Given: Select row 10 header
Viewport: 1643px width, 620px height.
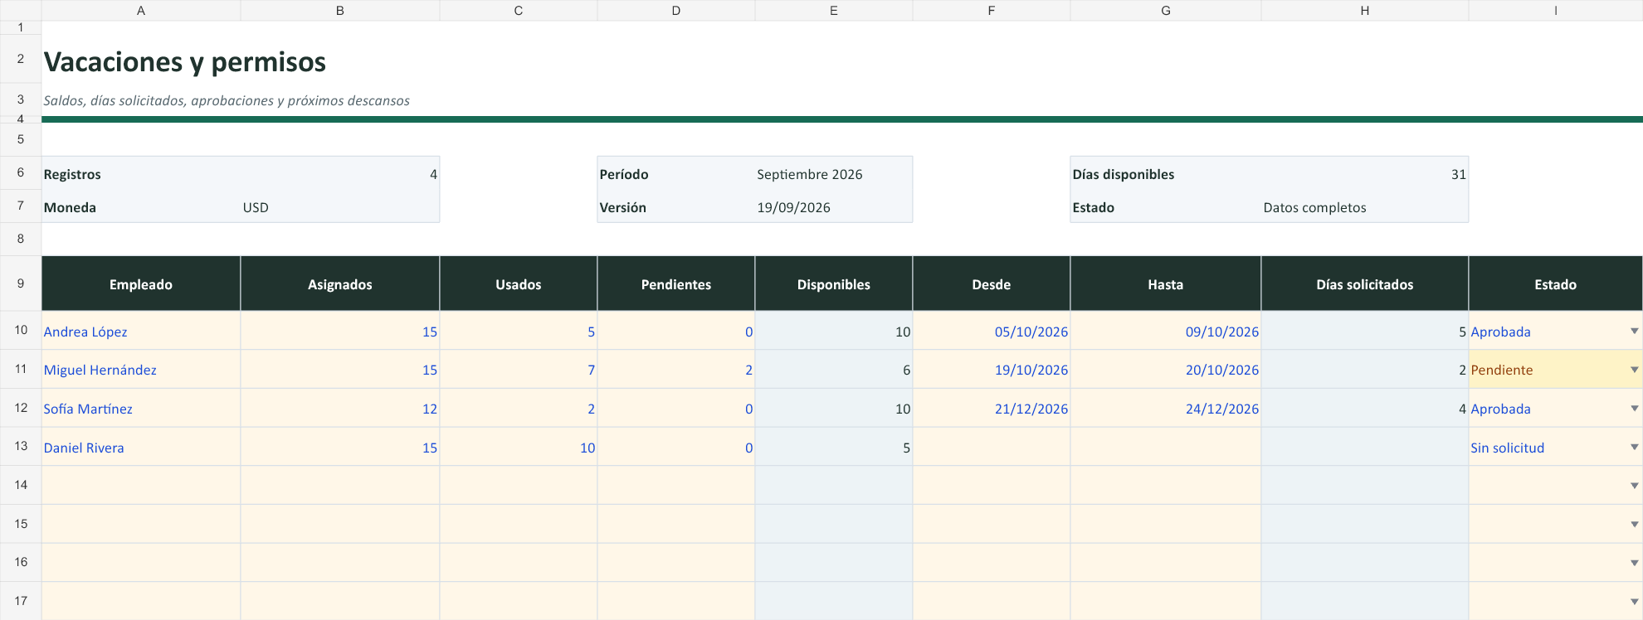Looking at the screenshot, I should 21,330.
